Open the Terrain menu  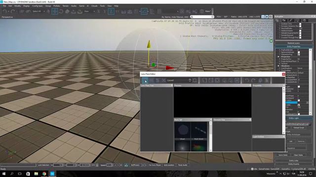[66, 6]
